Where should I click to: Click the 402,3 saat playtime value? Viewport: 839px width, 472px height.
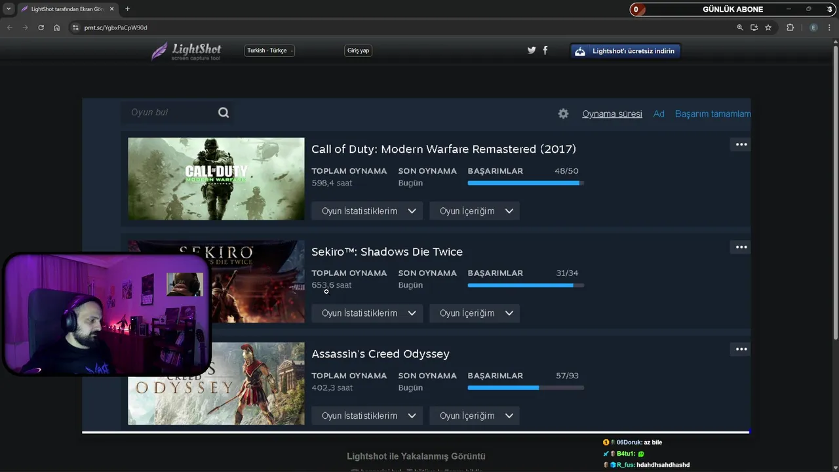(x=332, y=387)
